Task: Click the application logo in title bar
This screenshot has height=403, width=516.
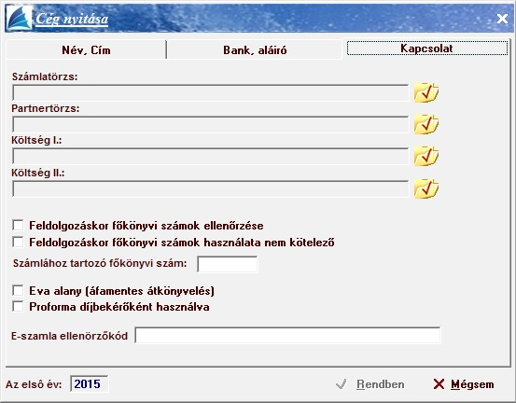Action: [x=20, y=19]
